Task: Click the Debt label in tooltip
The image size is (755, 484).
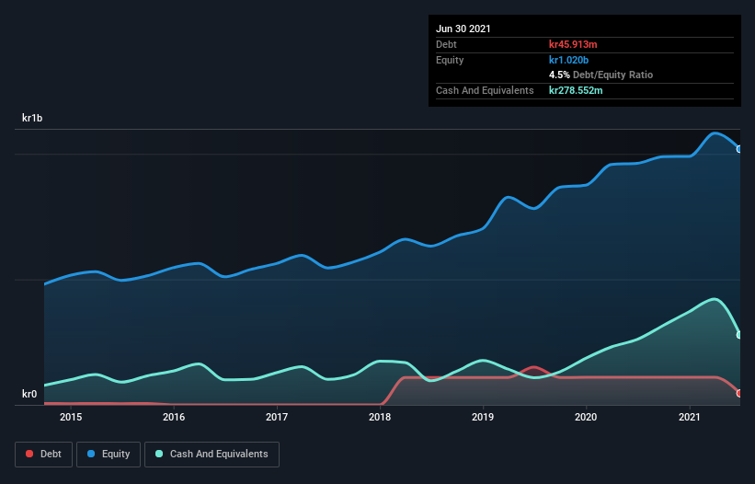Action: point(446,44)
